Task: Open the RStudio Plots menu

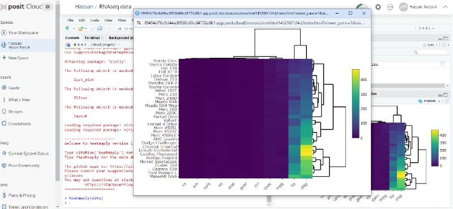Action: coord(122,20)
